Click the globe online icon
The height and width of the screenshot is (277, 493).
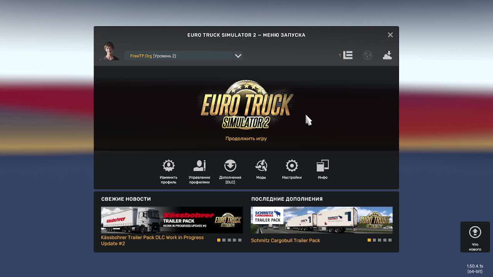point(367,55)
